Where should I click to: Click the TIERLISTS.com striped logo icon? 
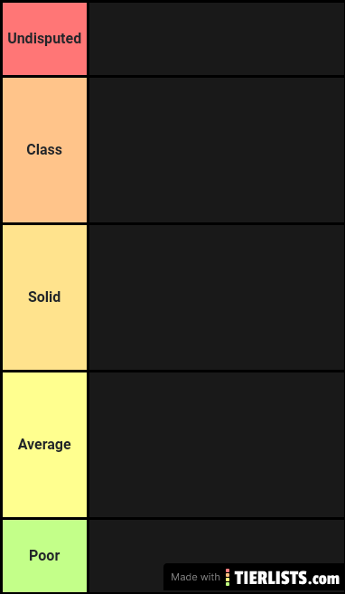coord(228,578)
